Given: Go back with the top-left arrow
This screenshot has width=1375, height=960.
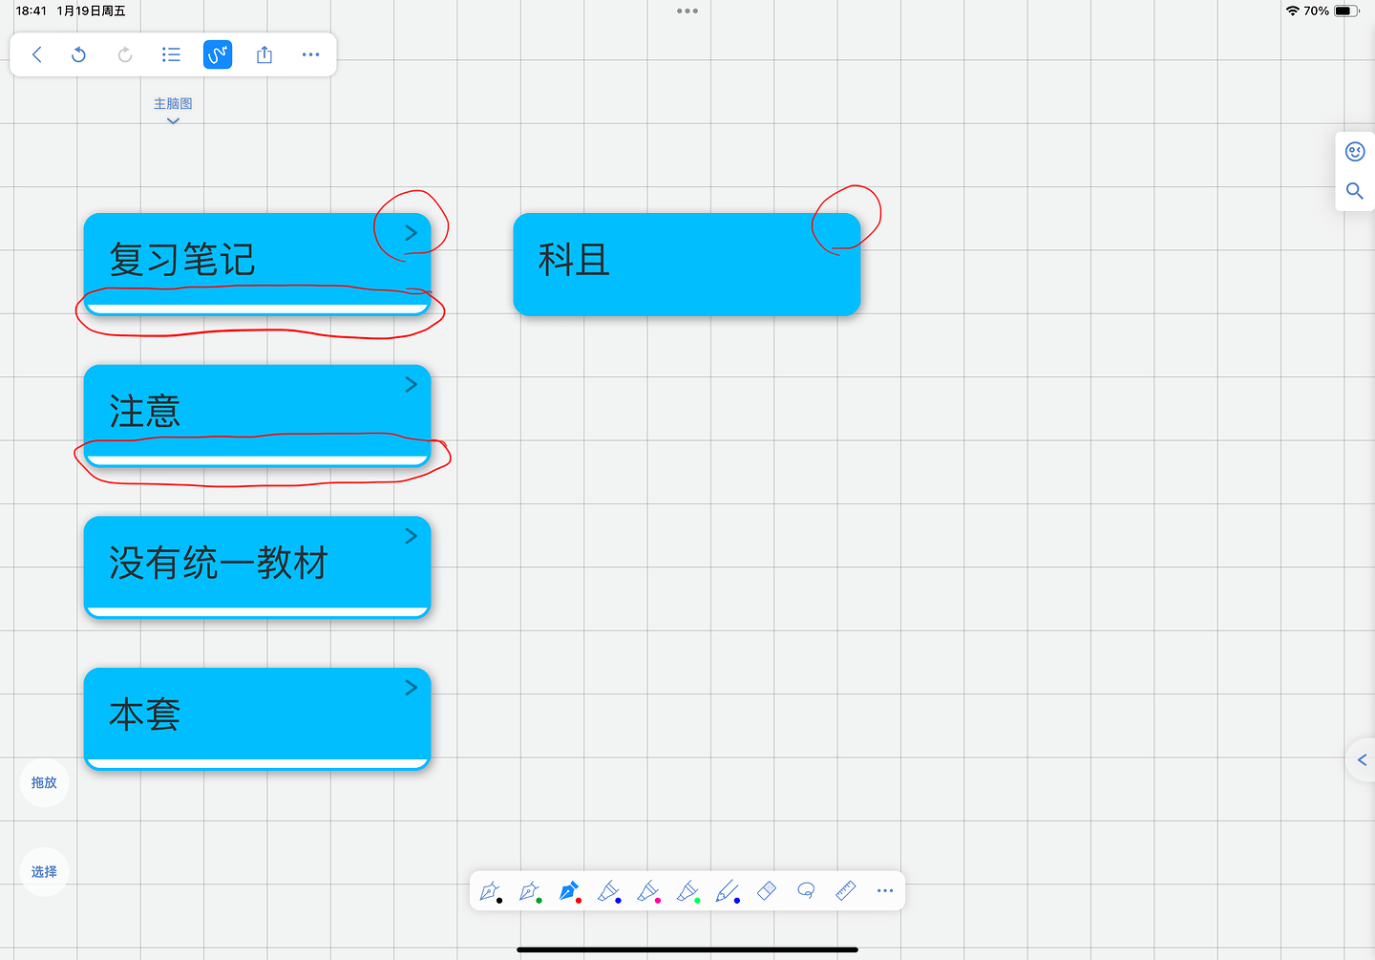Looking at the screenshot, I should pos(37,54).
